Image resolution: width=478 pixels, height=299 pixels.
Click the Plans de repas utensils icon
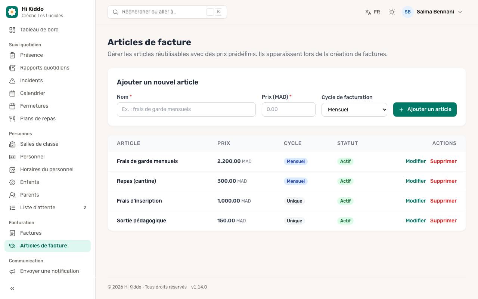12,119
